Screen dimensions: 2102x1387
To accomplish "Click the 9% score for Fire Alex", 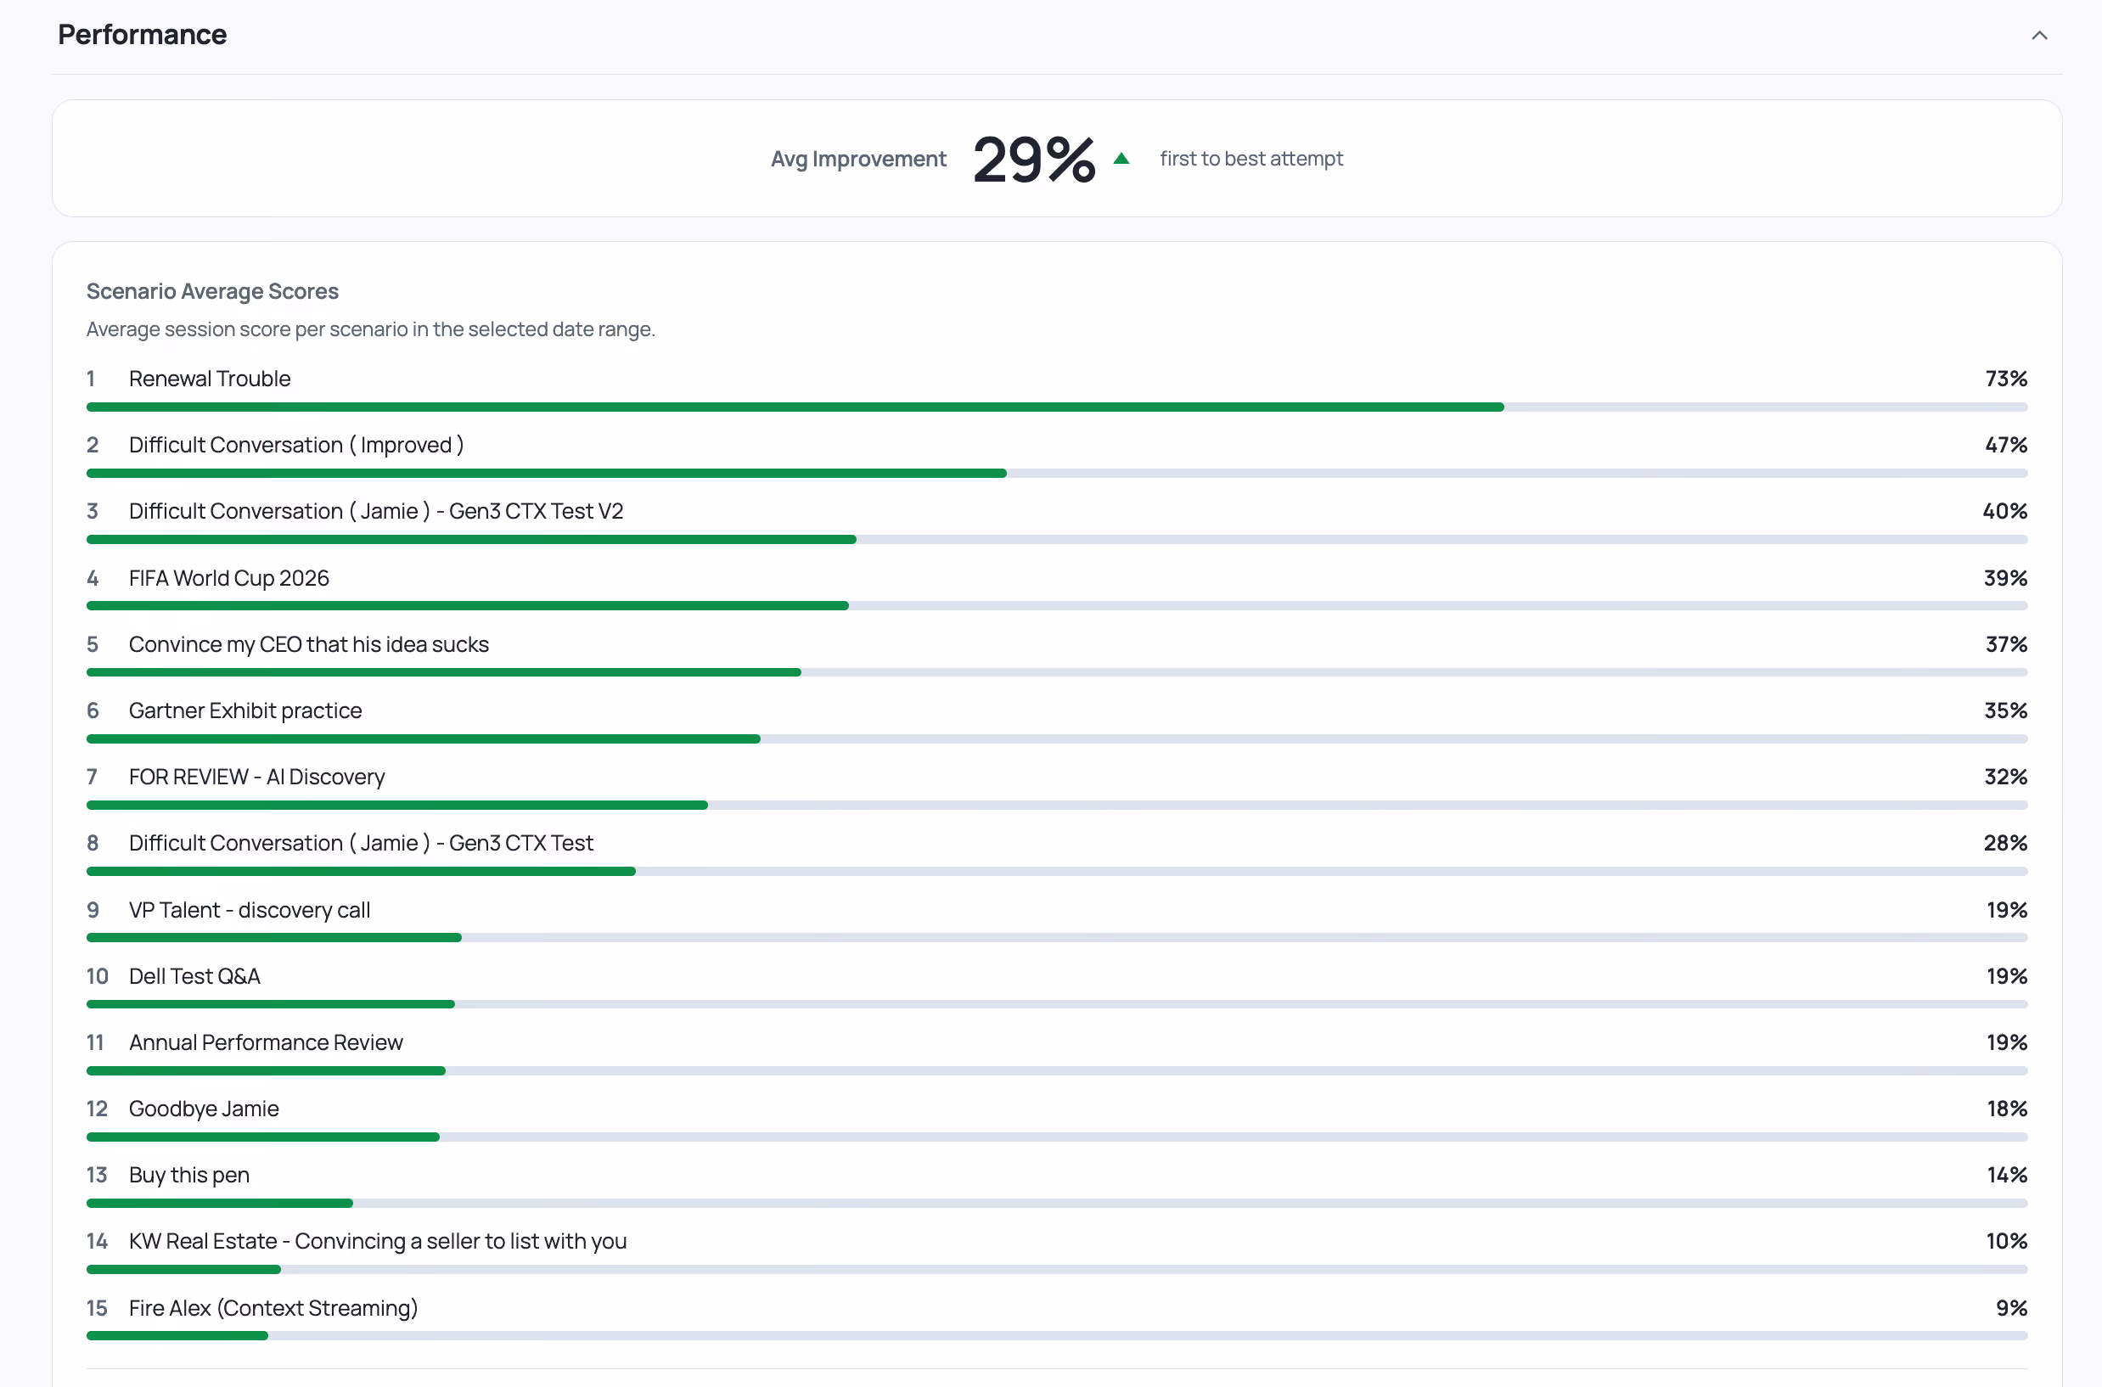I will click(2011, 1308).
